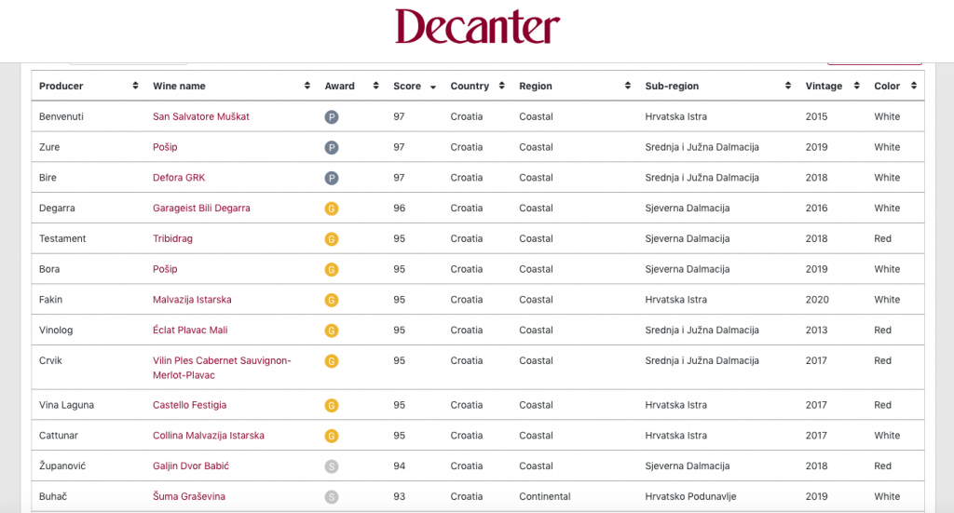This screenshot has width=954, height=513.
Task: Open Collina Malvazija Istarska wine link
Action: pyautogui.click(x=208, y=435)
